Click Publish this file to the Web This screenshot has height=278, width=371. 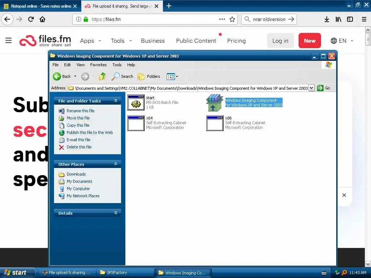click(x=90, y=132)
